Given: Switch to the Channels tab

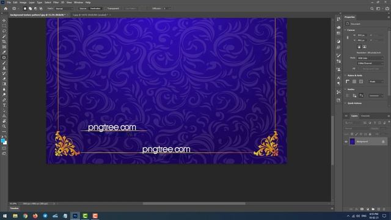Looking at the screenshot, I should click(x=365, y=116).
